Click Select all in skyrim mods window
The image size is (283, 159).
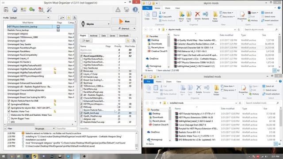click(267, 13)
